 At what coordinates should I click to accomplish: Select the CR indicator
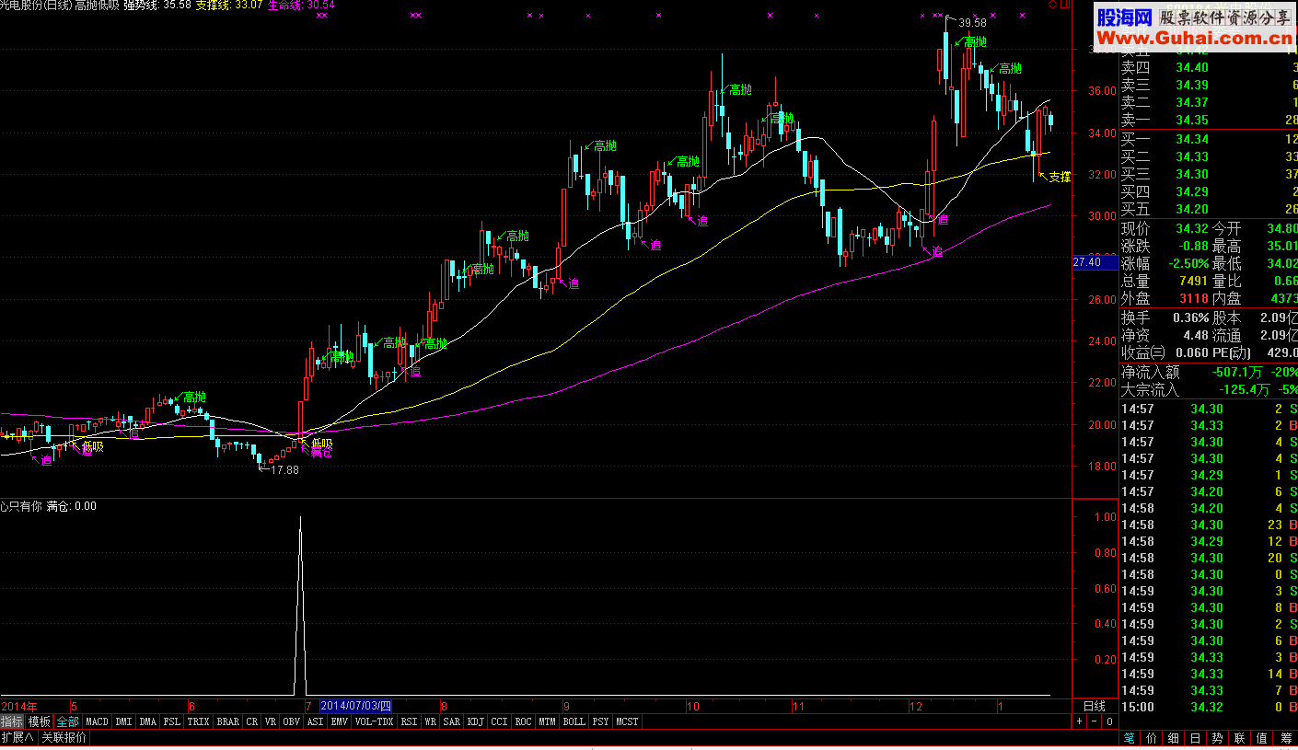click(252, 721)
